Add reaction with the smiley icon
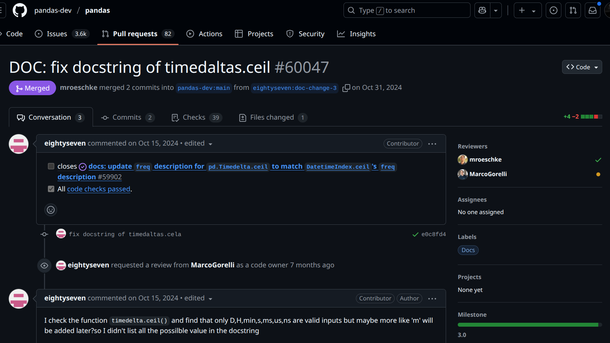The height and width of the screenshot is (343, 610). point(51,210)
